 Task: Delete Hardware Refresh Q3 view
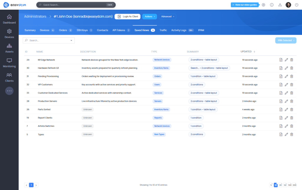[292, 68]
